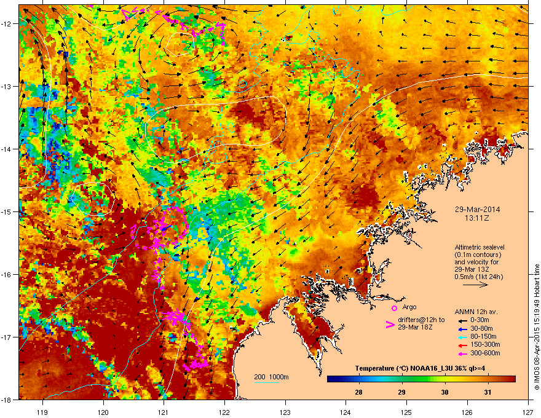Click the longitude axis label '123'
541x418 pixels.
tap(285, 412)
